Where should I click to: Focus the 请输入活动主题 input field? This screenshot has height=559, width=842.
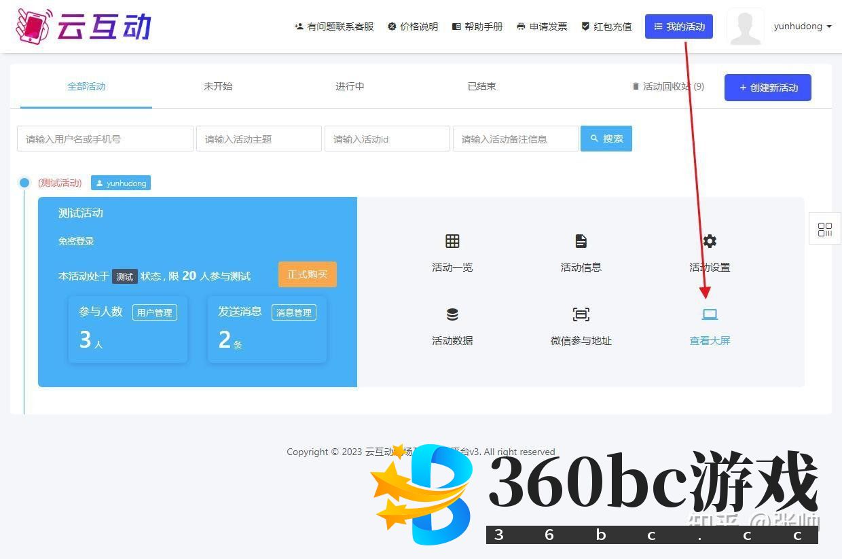[x=259, y=139]
